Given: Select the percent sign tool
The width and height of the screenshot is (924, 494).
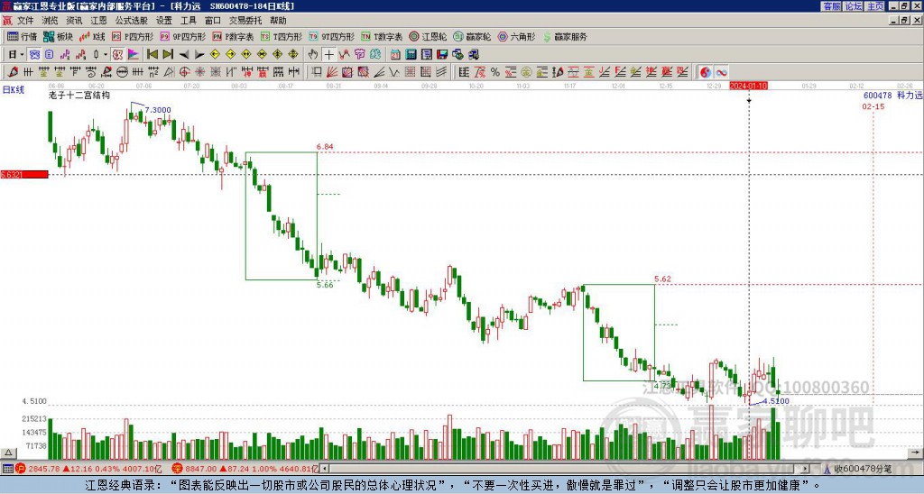Looking at the screenshot, I should 495,72.
